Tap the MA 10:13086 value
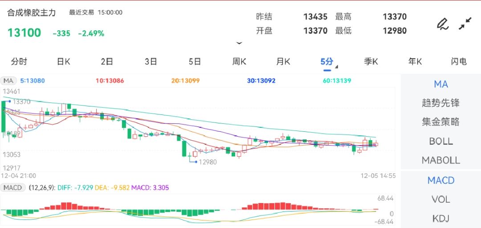This screenshot has width=481, height=228. coord(110,81)
